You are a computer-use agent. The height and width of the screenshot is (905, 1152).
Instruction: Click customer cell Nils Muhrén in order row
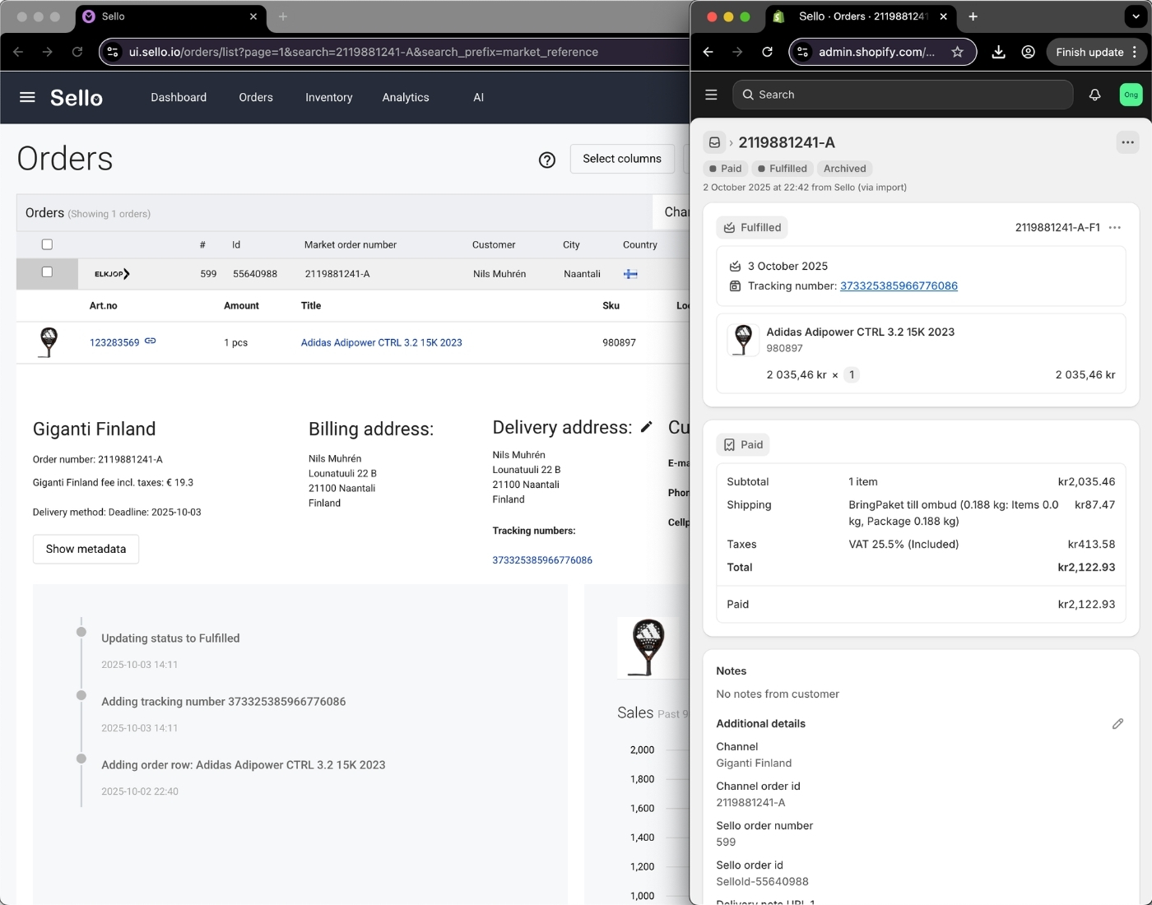[x=499, y=274]
